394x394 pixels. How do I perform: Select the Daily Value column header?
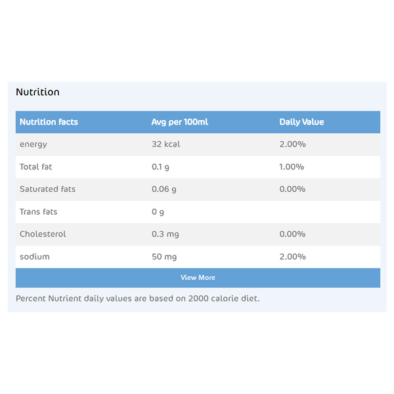tap(301, 122)
